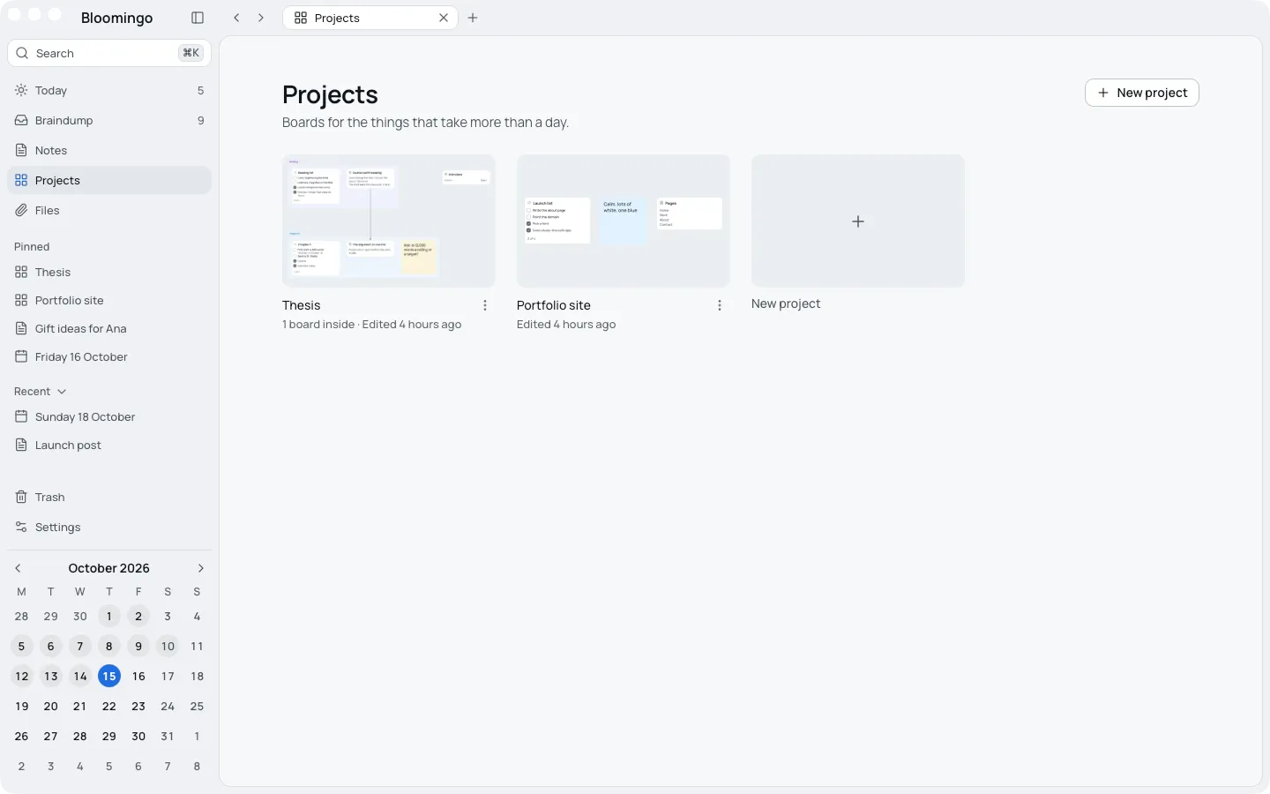The height and width of the screenshot is (794, 1270).
Task: Open a new tab with plus icon
Action: point(473,18)
